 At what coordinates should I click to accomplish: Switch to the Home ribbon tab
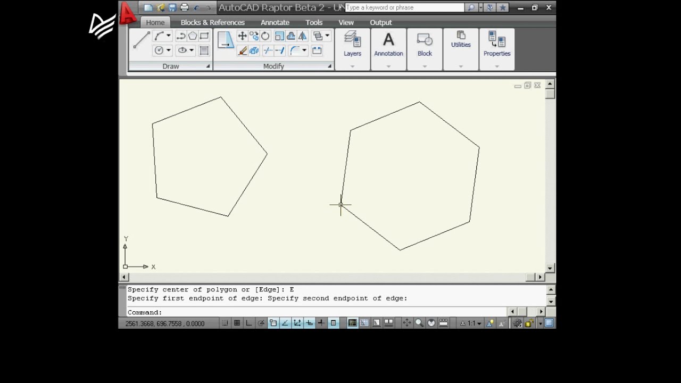(155, 22)
